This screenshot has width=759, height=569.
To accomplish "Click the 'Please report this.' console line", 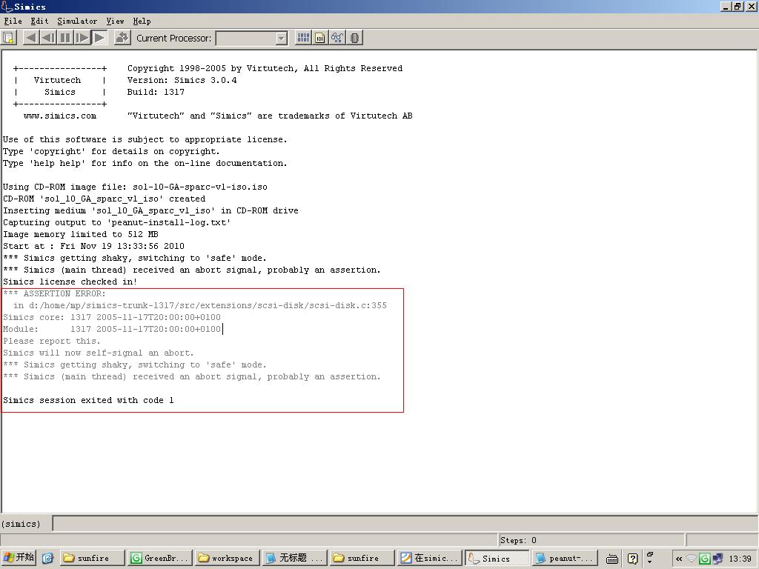I will tap(52, 341).
